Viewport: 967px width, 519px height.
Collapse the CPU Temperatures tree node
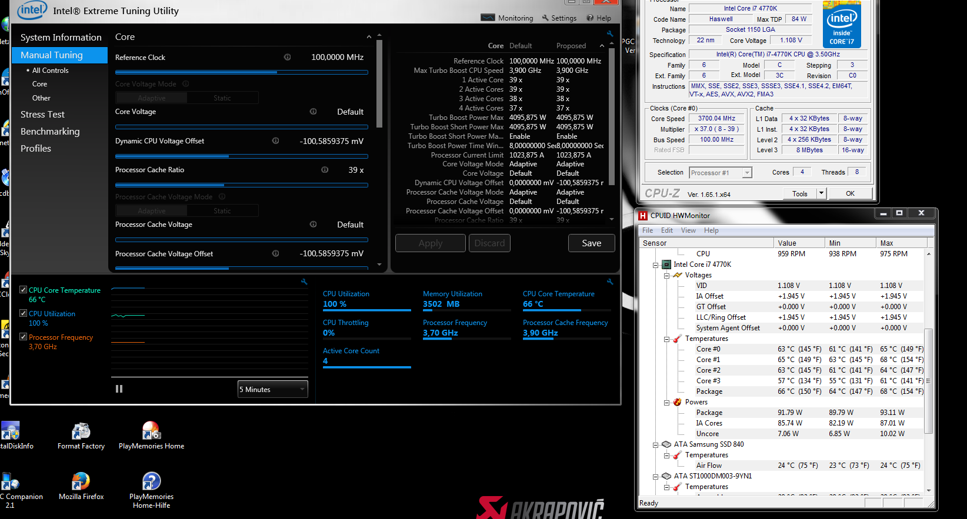point(667,339)
